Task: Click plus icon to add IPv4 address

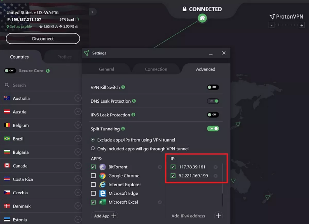Action: 218,216
